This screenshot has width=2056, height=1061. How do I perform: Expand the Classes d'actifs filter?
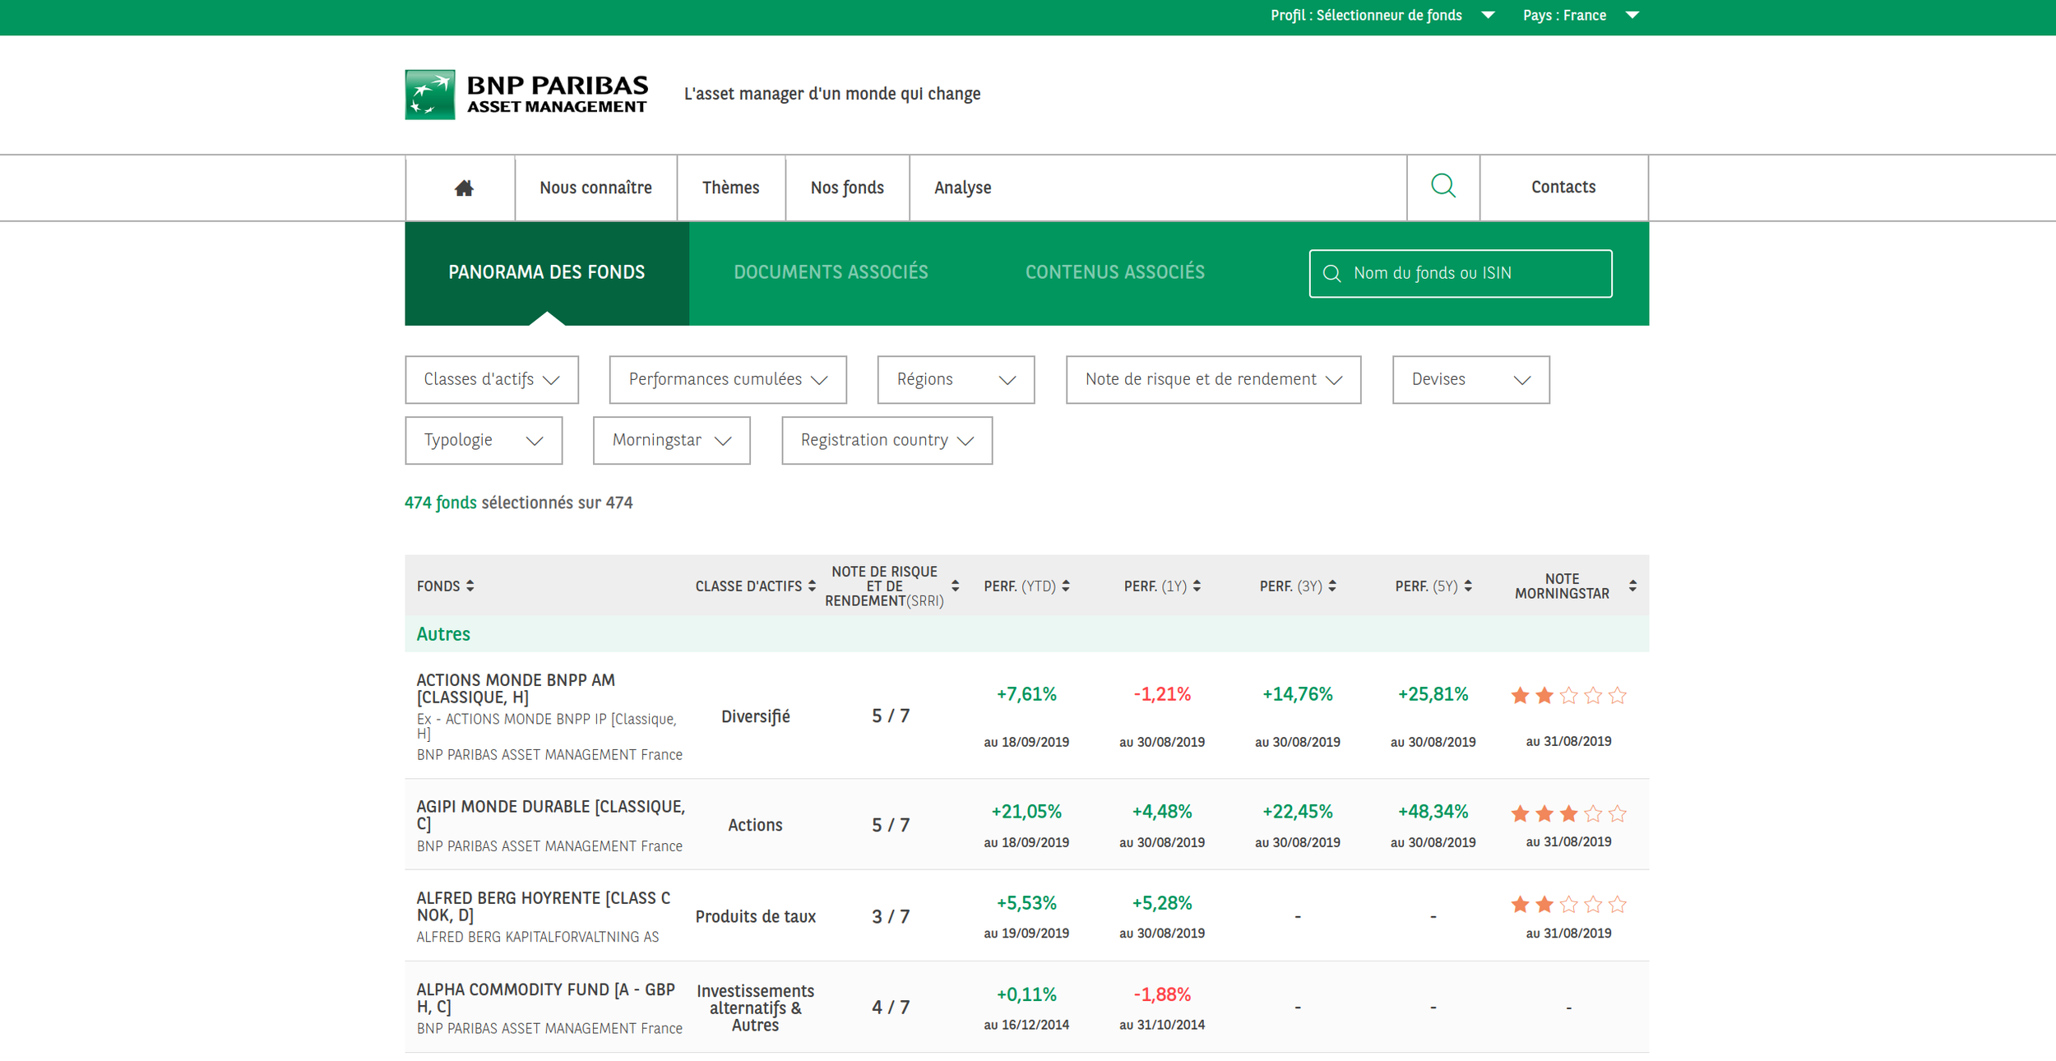pos(492,379)
